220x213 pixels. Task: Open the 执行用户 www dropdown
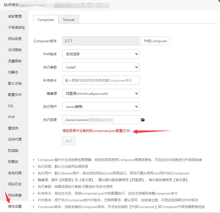coord(101,107)
